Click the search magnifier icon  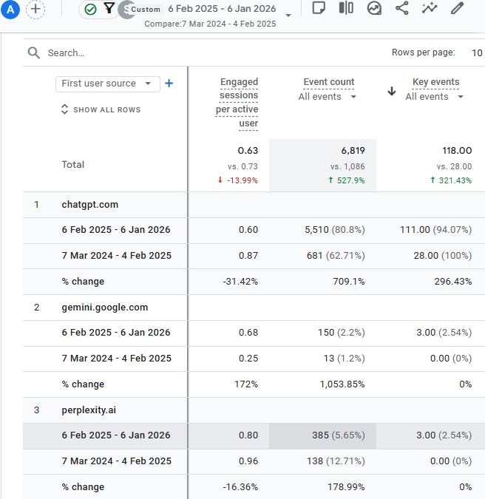pyautogui.click(x=34, y=52)
